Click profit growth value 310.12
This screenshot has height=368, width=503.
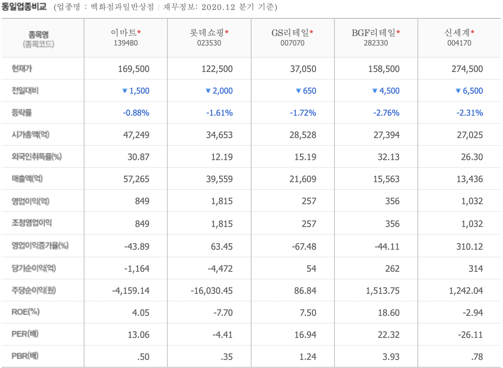tap(470, 247)
